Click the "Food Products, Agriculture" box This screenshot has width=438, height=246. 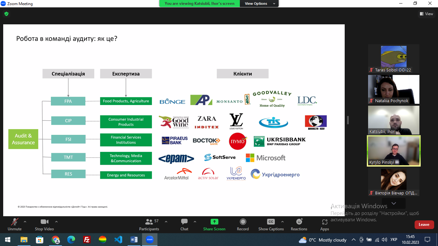coord(126,101)
